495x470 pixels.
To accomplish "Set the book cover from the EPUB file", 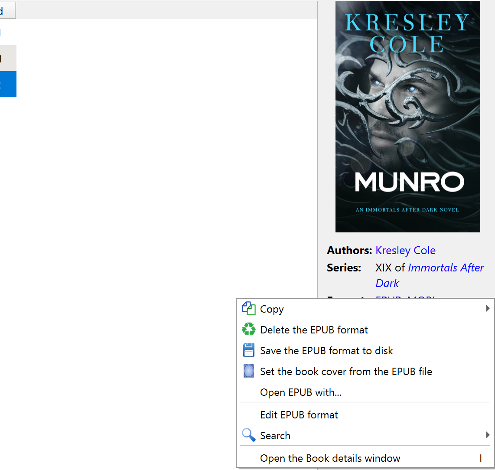I will [x=365, y=372].
